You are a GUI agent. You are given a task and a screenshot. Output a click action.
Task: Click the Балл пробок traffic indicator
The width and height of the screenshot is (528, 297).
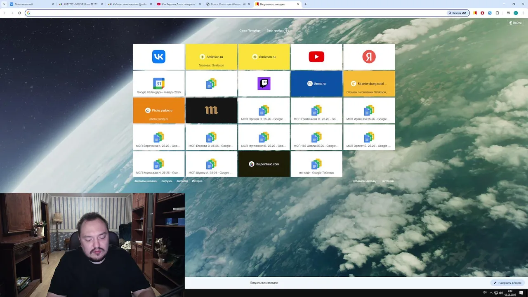tap(277, 31)
